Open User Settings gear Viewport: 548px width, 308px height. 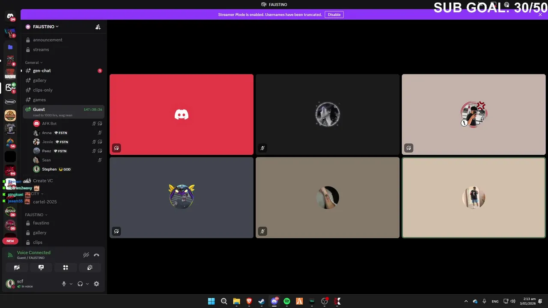[x=96, y=284]
